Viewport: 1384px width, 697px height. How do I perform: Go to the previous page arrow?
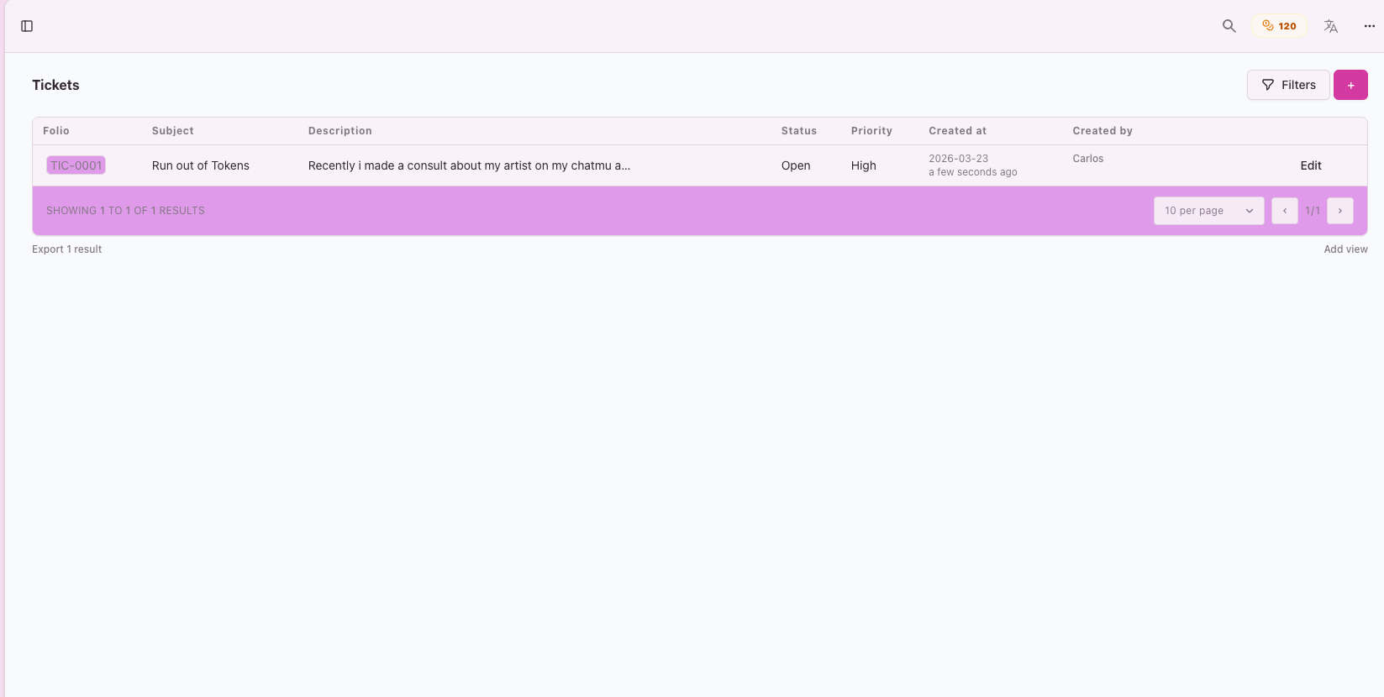[x=1284, y=211]
